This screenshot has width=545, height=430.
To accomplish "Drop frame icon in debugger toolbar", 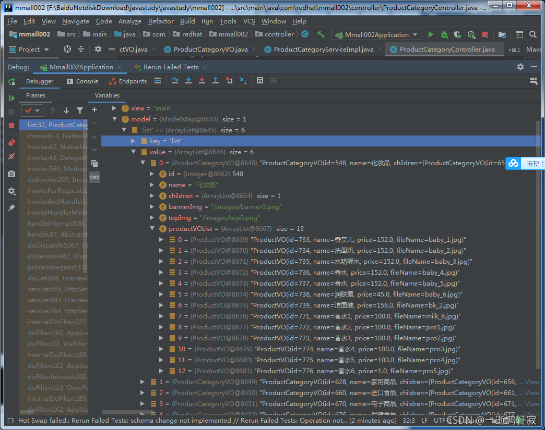I will click(229, 80).
